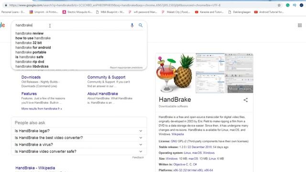
Task: Click 'More results from handbrake.fr'
Action: (42, 108)
